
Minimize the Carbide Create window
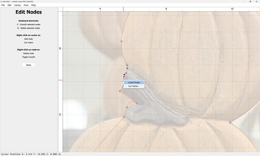pyautogui.click(x=244, y=2)
